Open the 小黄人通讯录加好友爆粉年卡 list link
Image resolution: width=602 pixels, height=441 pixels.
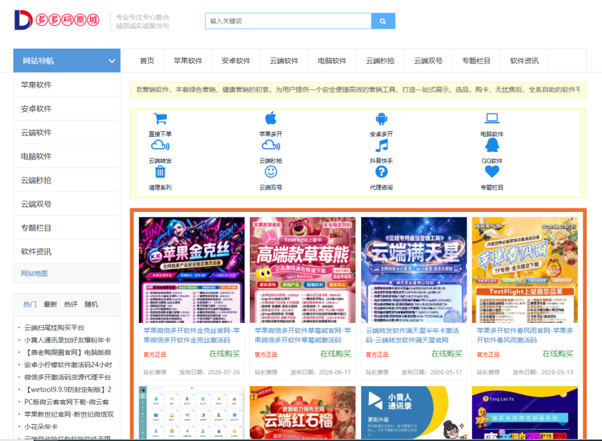tap(67, 340)
